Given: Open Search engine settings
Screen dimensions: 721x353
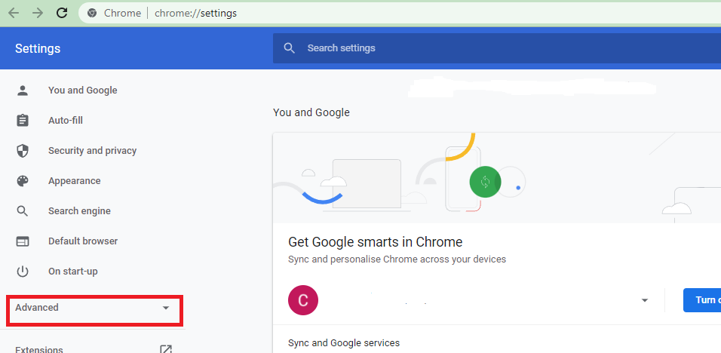Looking at the screenshot, I should coord(79,211).
